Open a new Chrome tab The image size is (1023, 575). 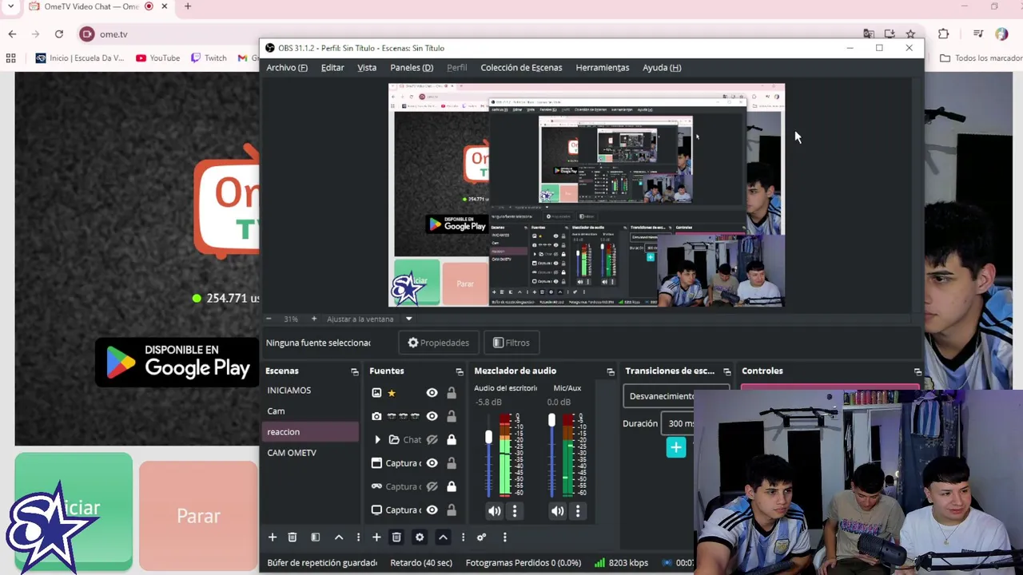pyautogui.click(x=188, y=6)
